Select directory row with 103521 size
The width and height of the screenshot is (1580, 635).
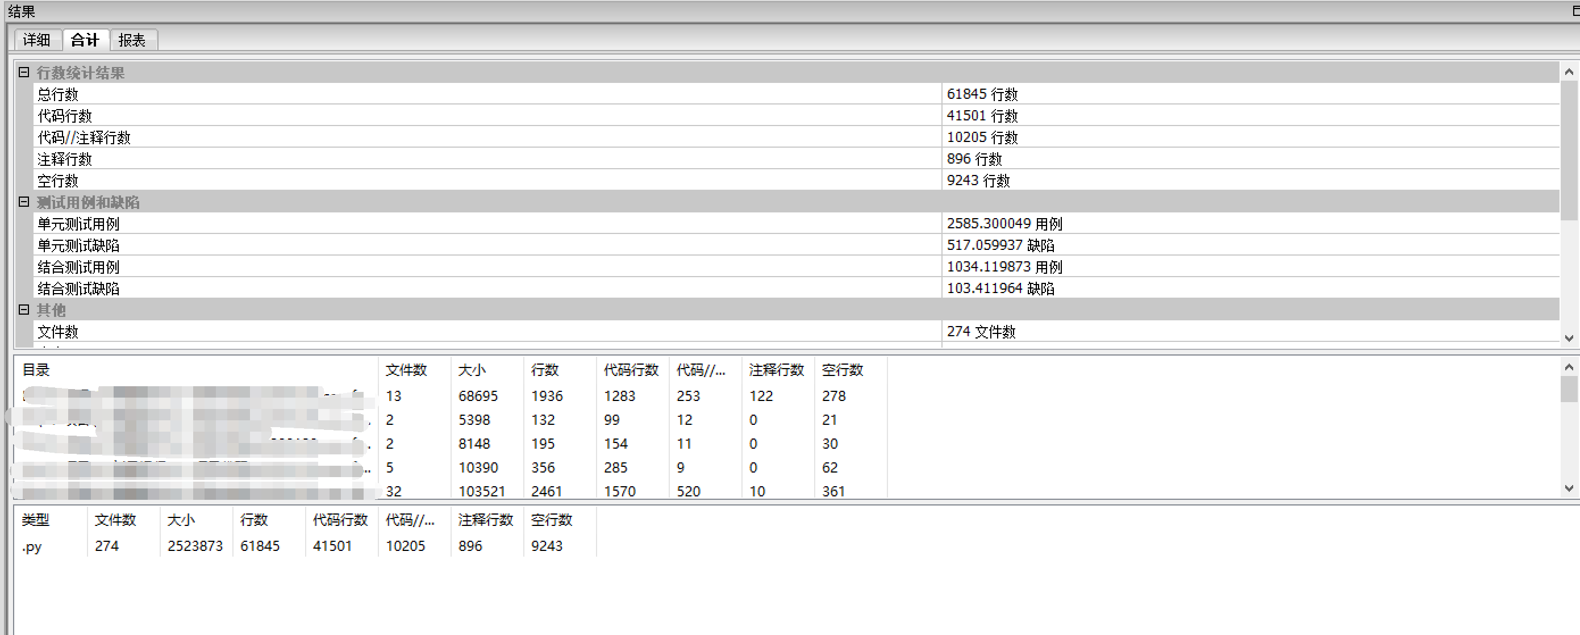pos(481,491)
